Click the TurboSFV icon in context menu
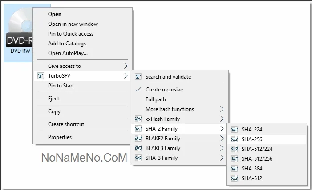Viewport: 312px width, 190px height. click(x=41, y=76)
